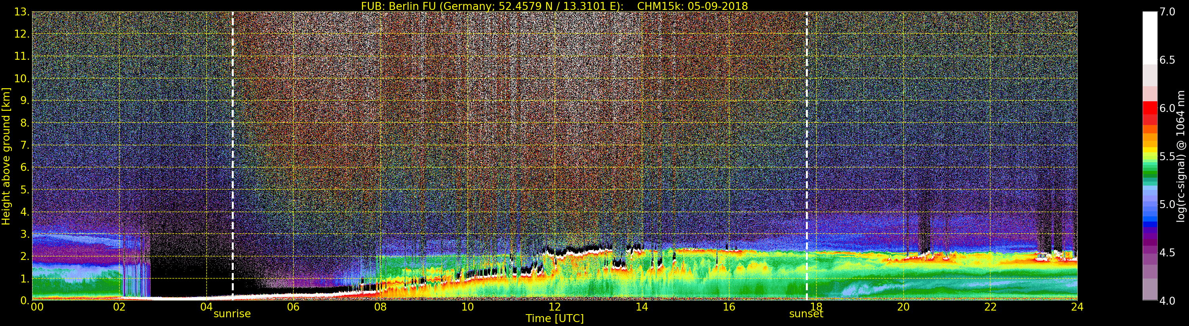This screenshot has width=1189, height=326.
Task: Click the colorbar tick value '6.0'
Action: (1167, 108)
